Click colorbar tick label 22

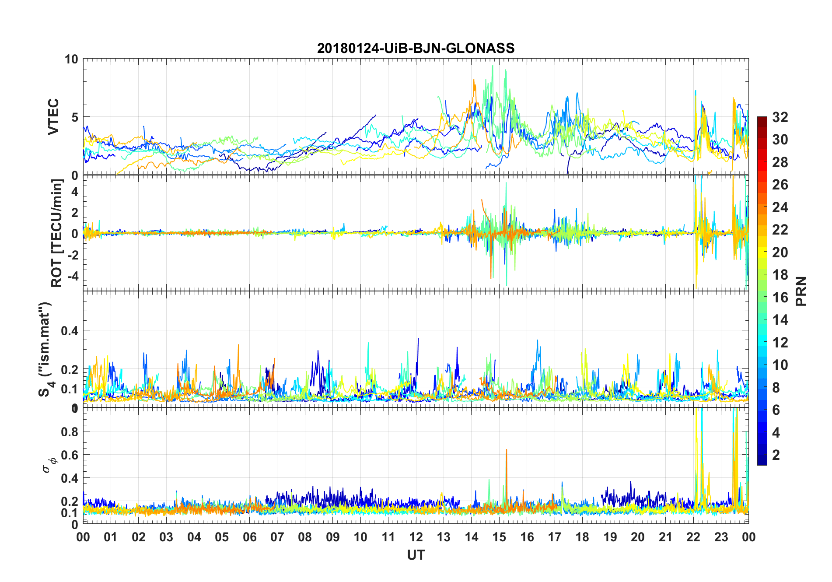click(x=780, y=230)
